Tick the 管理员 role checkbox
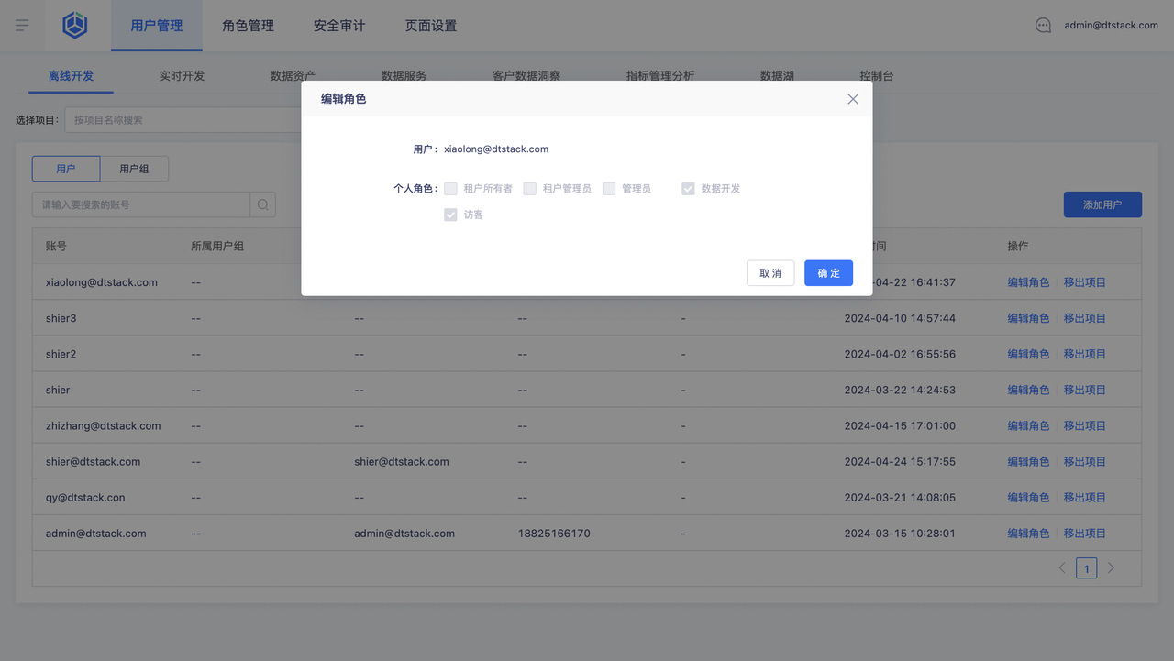This screenshot has height=661, width=1174. [609, 189]
